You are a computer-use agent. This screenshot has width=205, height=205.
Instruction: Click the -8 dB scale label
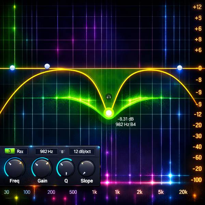coord(199,80)
